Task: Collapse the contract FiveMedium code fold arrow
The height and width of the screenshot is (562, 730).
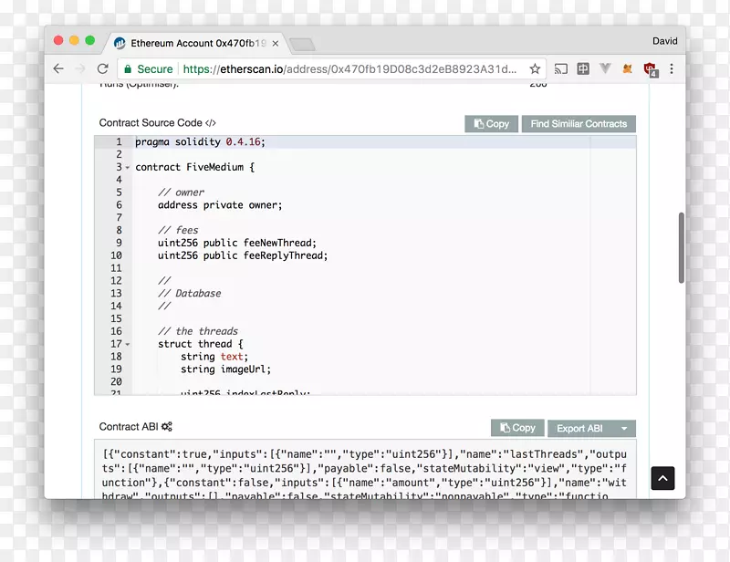Action: pyautogui.click(x=128, y=168)
